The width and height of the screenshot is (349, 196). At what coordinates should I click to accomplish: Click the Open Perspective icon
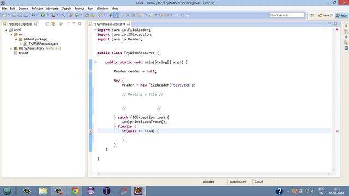click(x=312, y=15)
